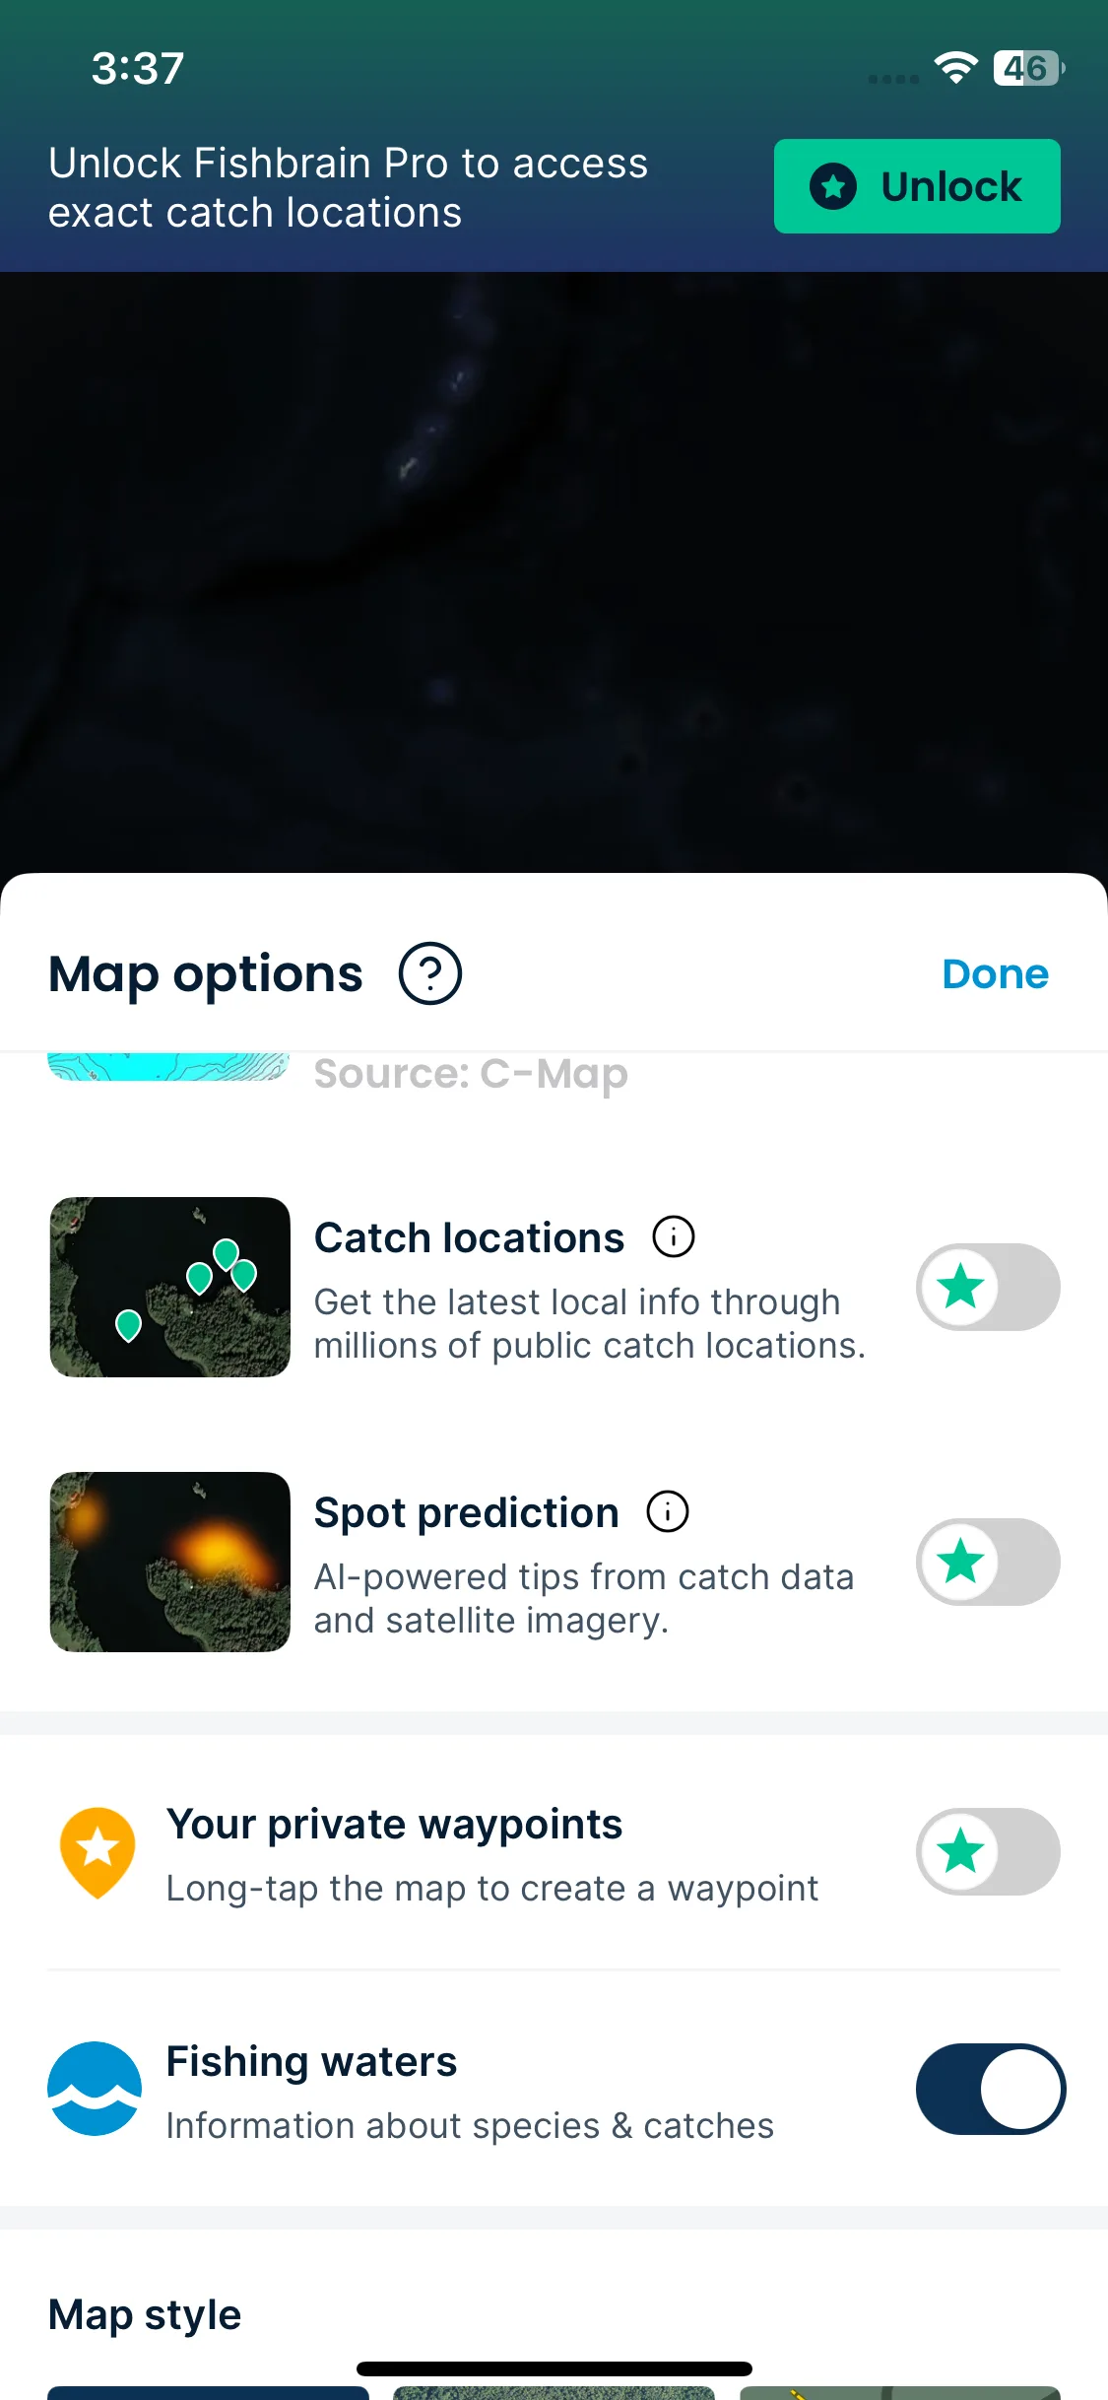Select the Spot prediction heatmap thumbnail
Viewport: 1108px width, 2400px height.
tap(169, 1562)
